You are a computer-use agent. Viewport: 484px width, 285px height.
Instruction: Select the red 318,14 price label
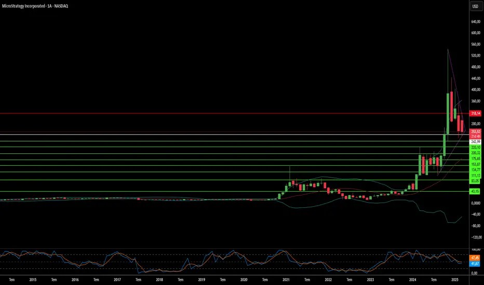tap(475, 113)
